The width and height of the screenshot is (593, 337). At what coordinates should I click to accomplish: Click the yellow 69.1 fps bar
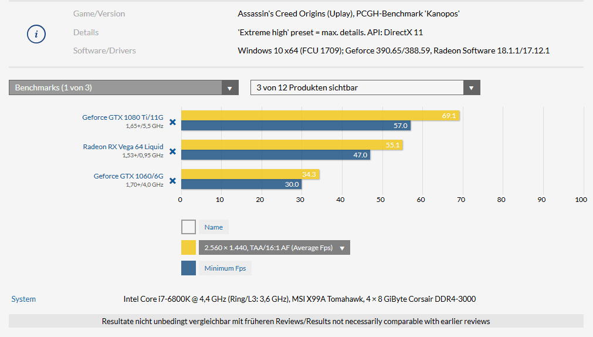click(320, 116)
